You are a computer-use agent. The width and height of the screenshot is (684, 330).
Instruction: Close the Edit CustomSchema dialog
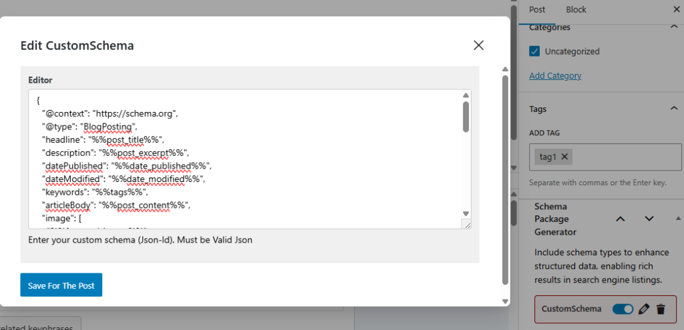pos(478,45)
